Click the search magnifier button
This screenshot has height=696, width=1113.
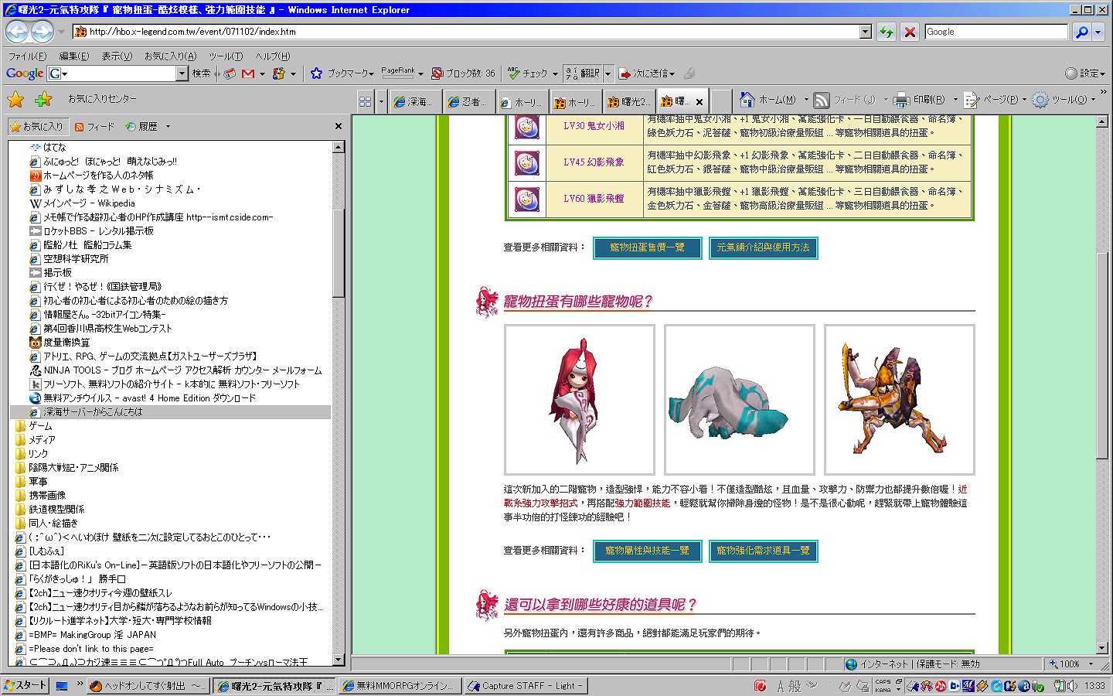1081,32
